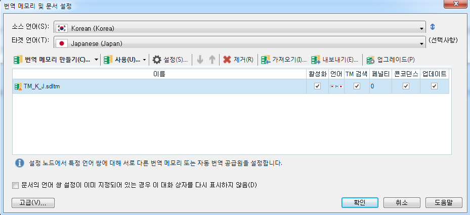Click the 고급(V)... button
The image size is (470, 215).
tap(33, 202)
